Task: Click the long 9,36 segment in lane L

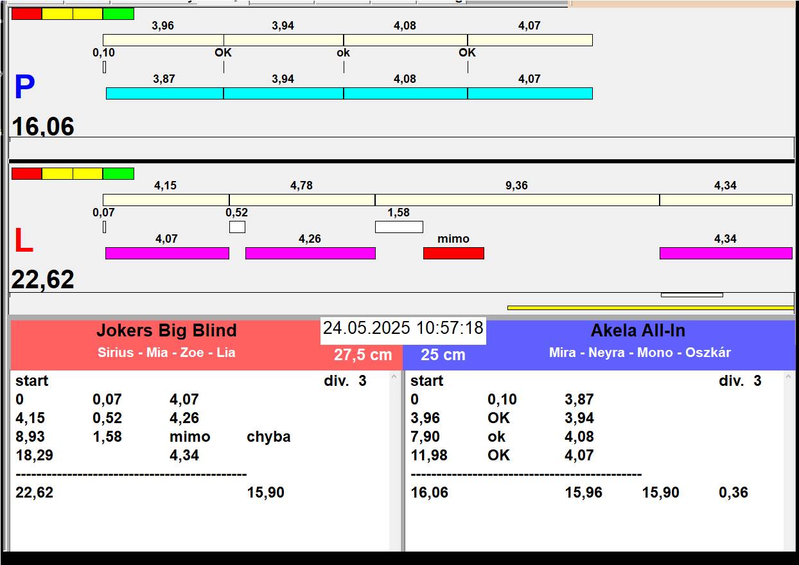Action: pyautogui.click(x=517, y=200)
